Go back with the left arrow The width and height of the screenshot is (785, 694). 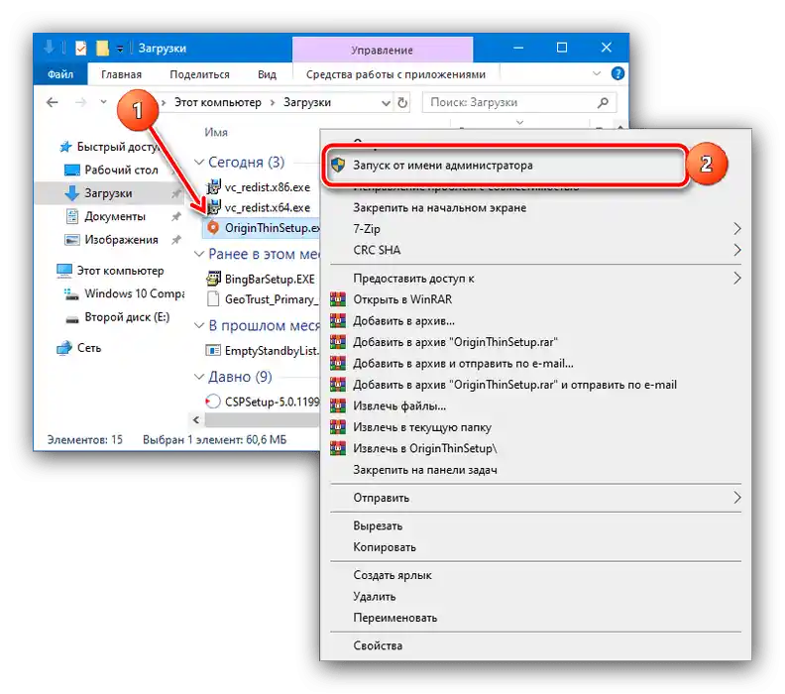pos(53,103)
